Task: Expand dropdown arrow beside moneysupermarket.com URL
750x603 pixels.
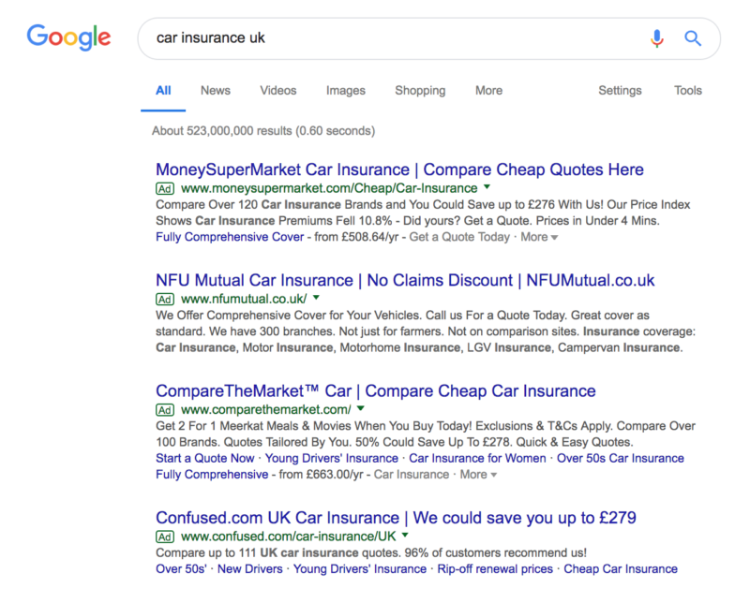Action: 487,187
